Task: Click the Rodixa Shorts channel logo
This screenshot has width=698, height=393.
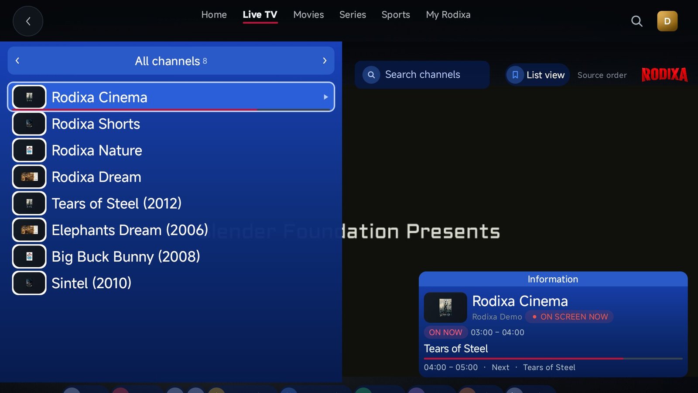Action: (29, 124)
